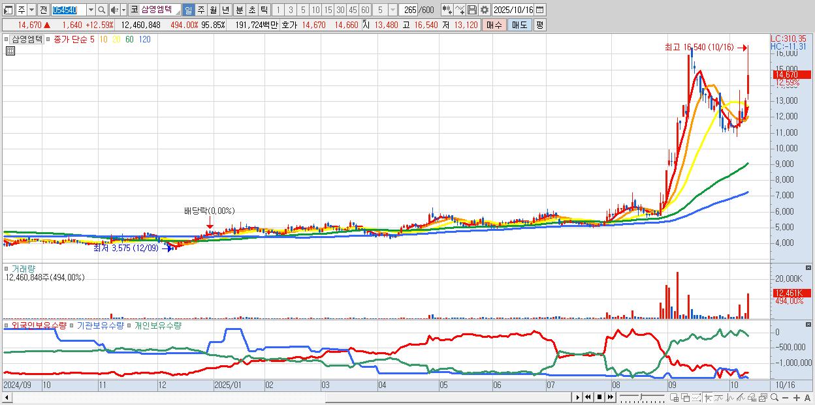Open chart settings gear icon
Image resolution: width=815 pixels, height=405 pixels.
click(x=485, y=10)
